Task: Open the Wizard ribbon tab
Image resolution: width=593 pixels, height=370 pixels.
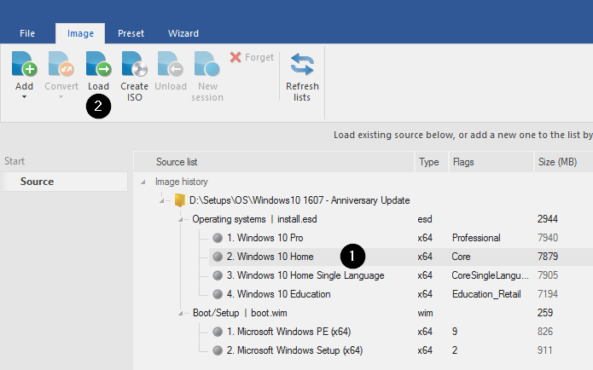Action: (x=183, y=33)
